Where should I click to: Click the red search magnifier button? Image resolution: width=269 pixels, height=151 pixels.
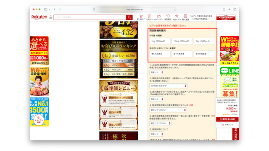tap(129, 17)
